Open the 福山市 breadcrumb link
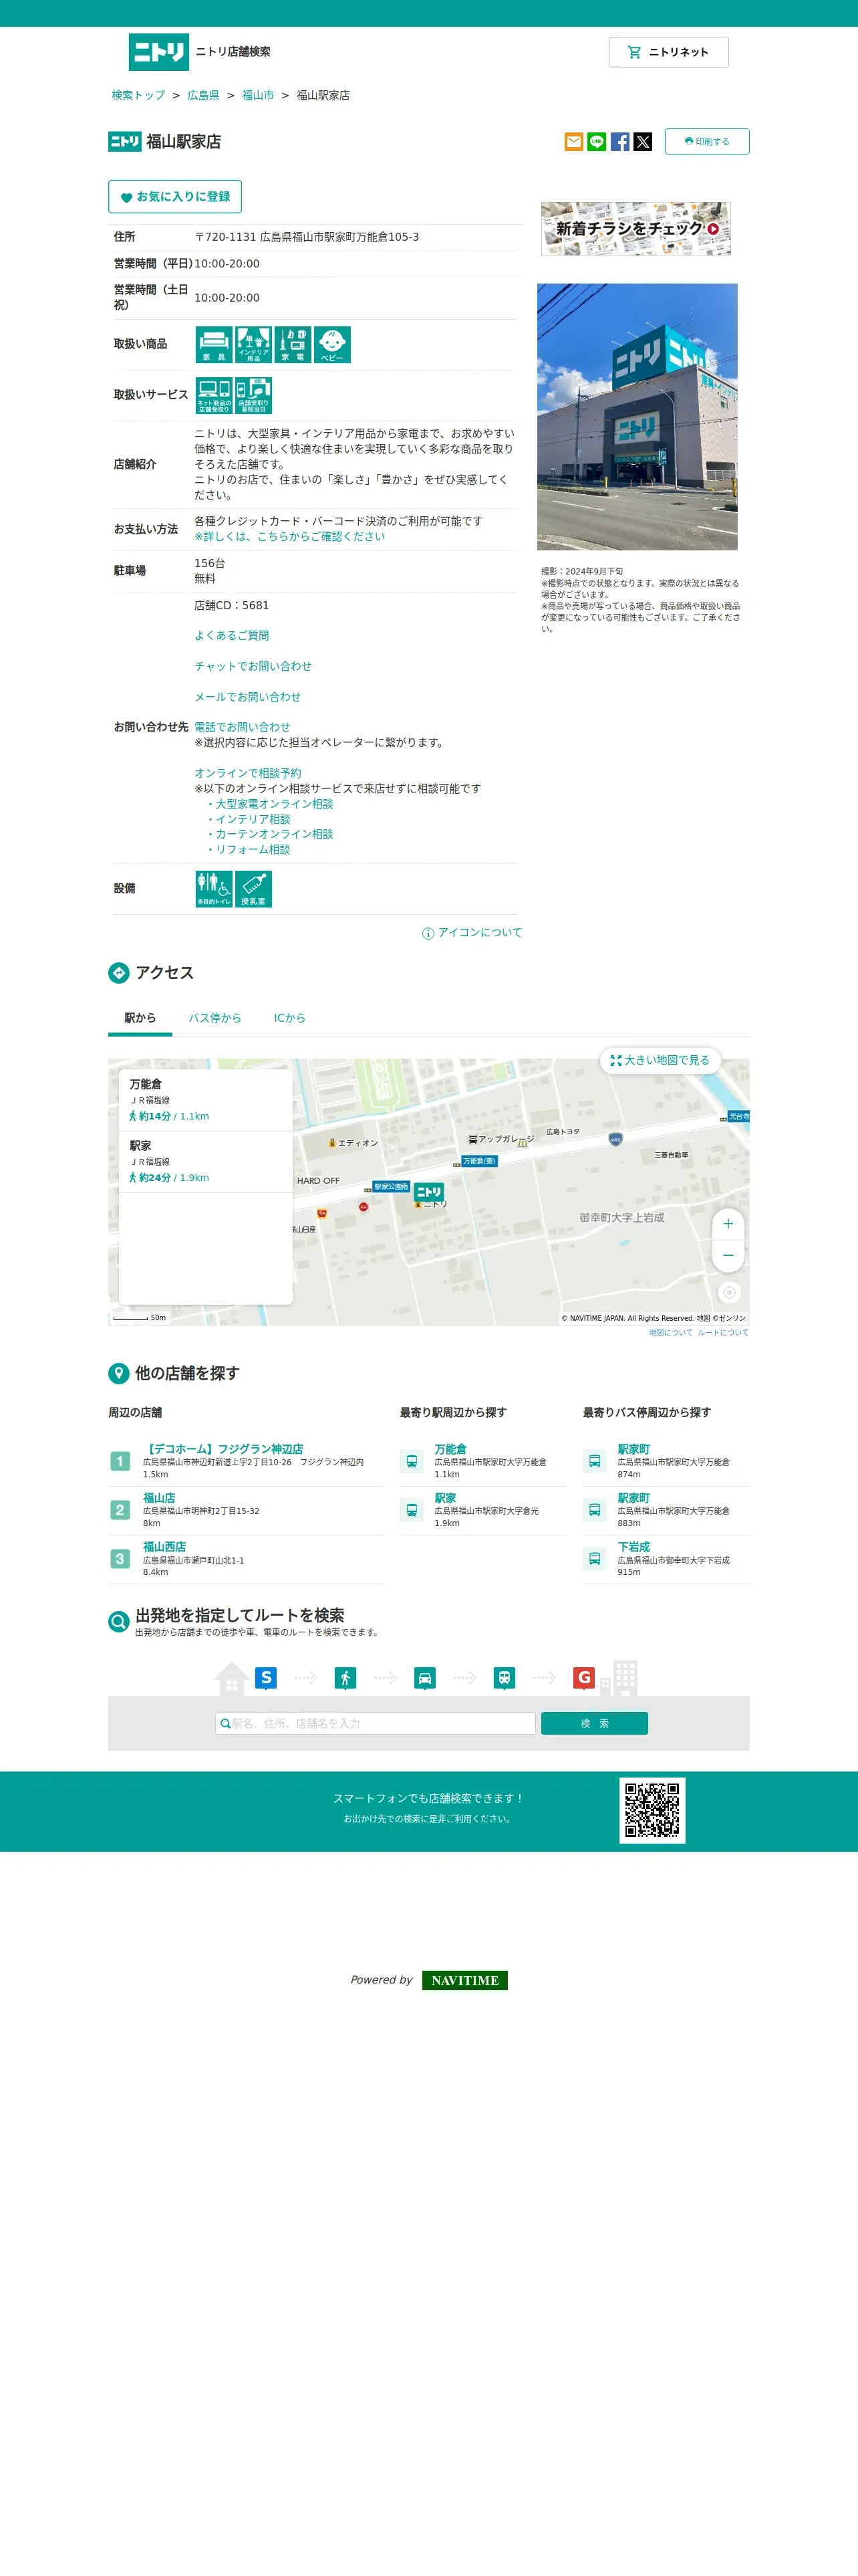858x2576 pixels. click(x=258, y=95)
